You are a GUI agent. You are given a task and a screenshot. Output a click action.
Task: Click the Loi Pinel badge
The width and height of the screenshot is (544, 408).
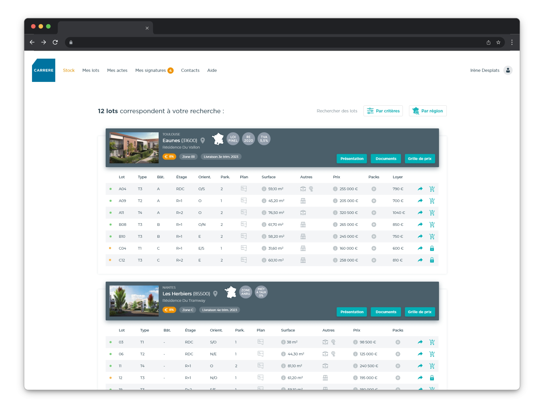233,139
